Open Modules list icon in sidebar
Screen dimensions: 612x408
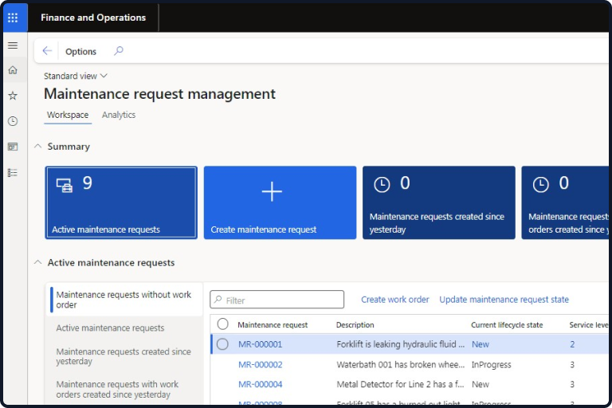(x=13, y=173)
